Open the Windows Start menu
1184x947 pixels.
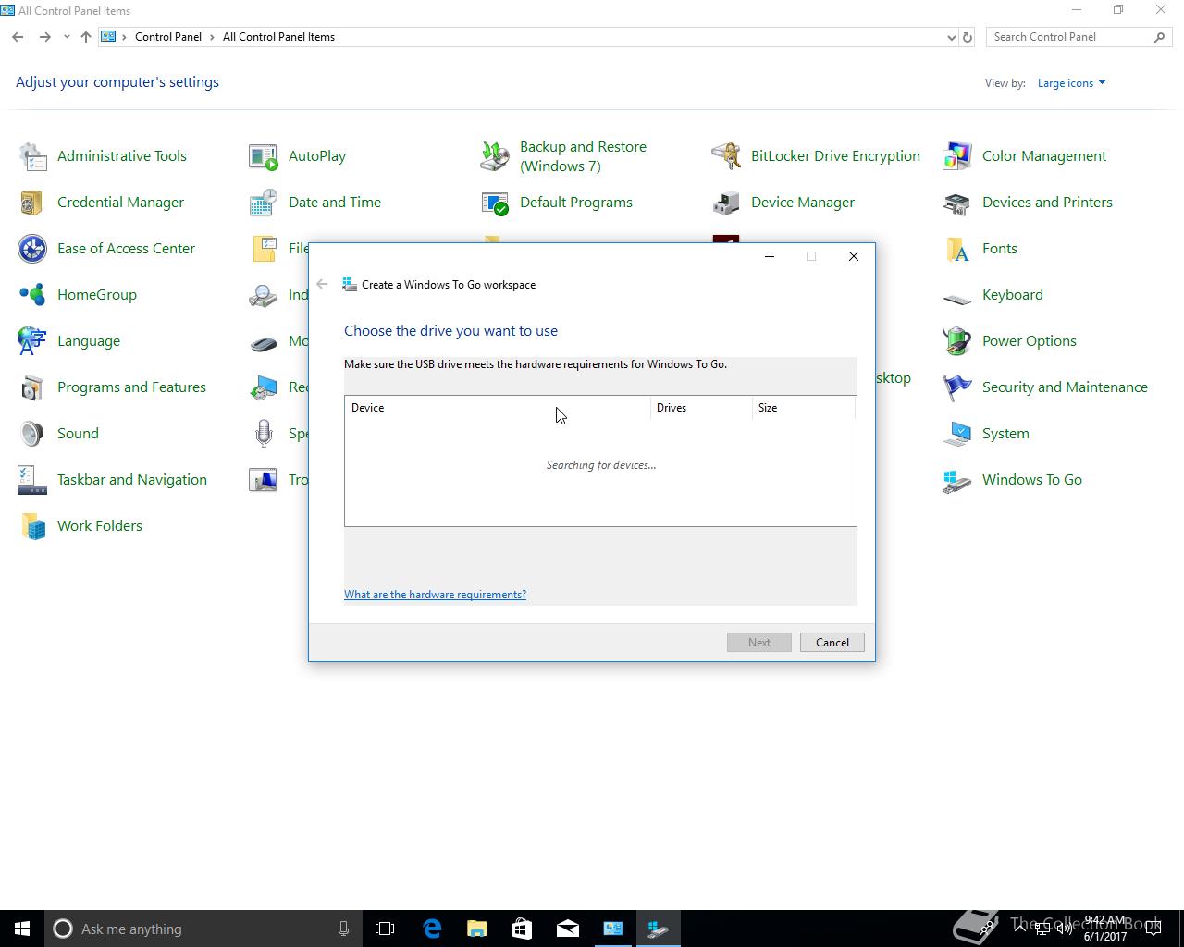tap(22, 929)
